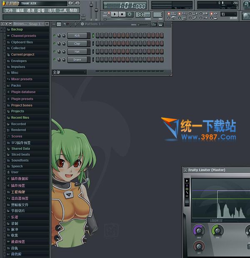Toggle the blend recording option
This screenshot has height=258, width=250.
coord(190,14)
